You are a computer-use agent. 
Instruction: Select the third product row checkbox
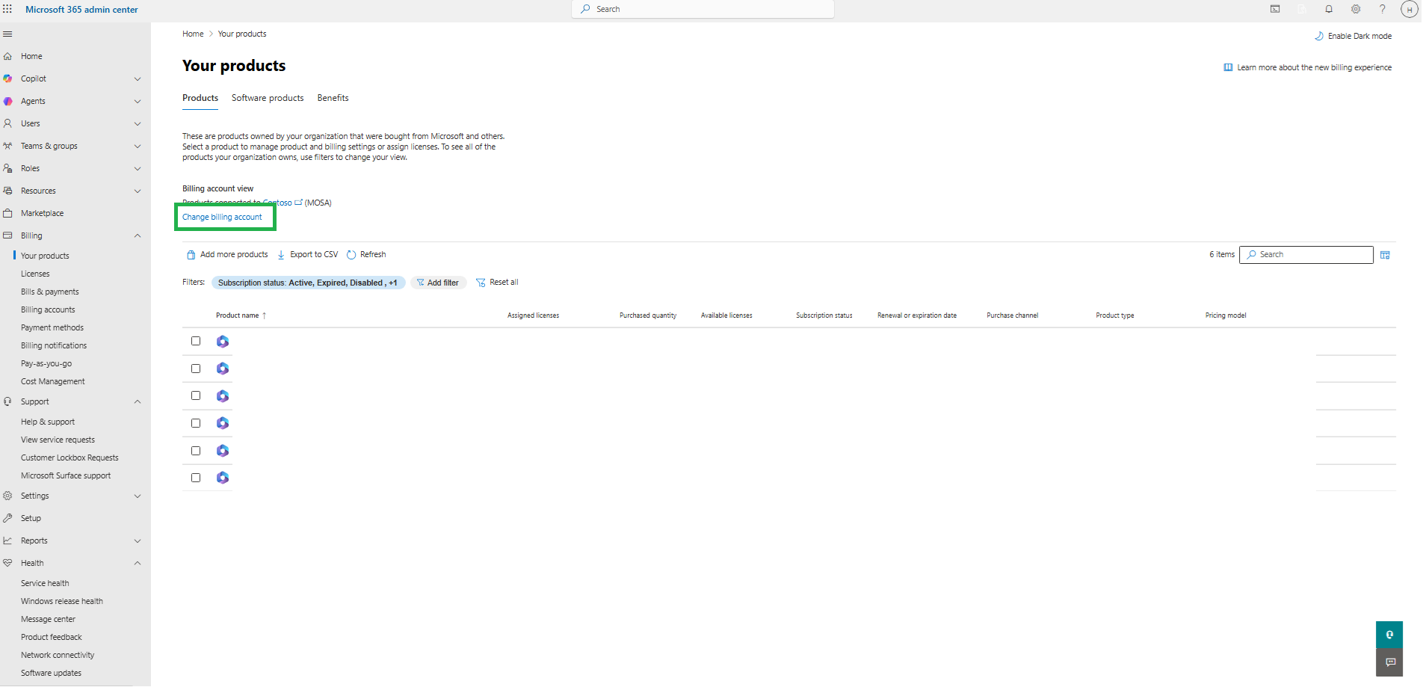(x=196, y=396)
